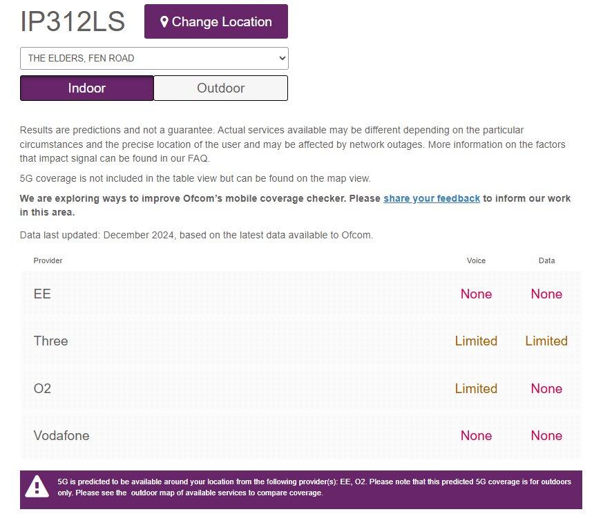Click the Provider column header

[x=48, y=260]
